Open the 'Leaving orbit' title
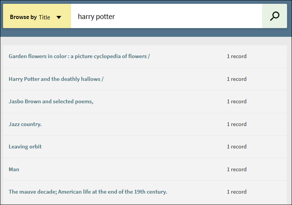The image size is (292, 205). pyautogui.click(x=25, y=147)
